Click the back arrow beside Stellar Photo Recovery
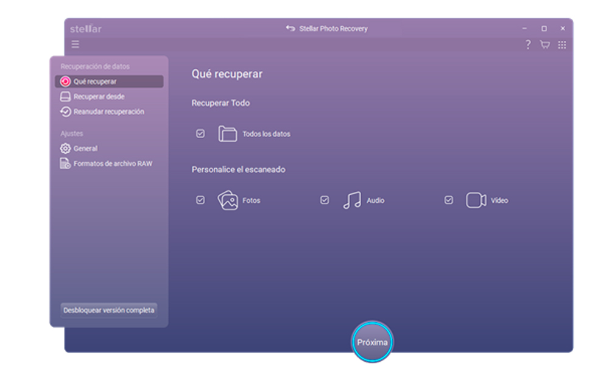609x380 pixels. [290, 29]
